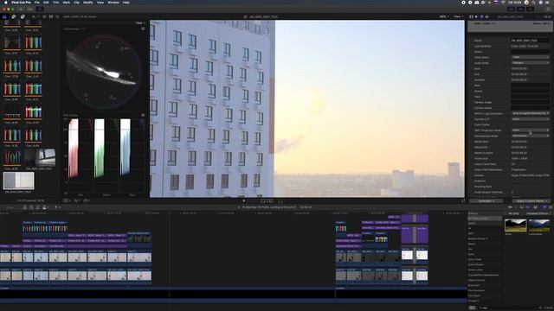Toggle the 4K Only checkbox
Image resolution: width=554 pixels, height=311 pixels.
click(x=513, y=213)
